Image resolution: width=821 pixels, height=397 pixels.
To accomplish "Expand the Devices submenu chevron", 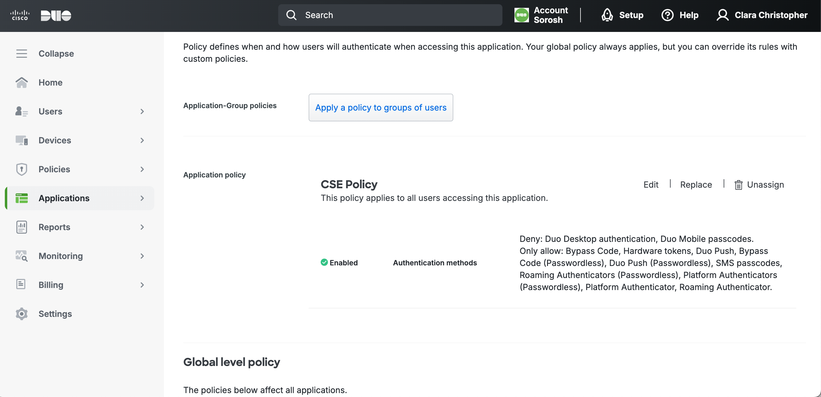I will coord(142,140).
